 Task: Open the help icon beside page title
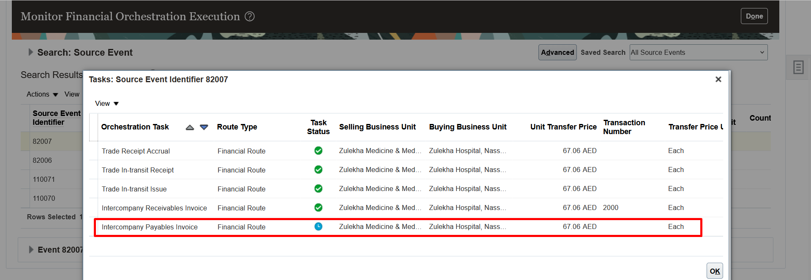pos(250,16)
